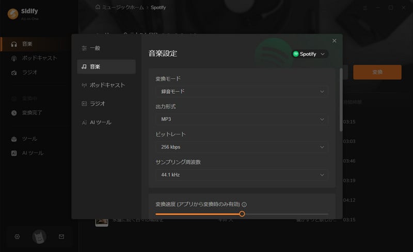Click the chevron arrow of 256 kbps field

click(x=322, y=147)
